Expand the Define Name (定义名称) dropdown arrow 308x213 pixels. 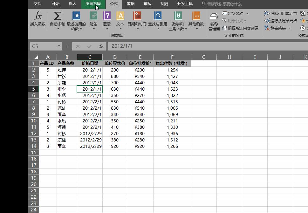pos(247,14)
